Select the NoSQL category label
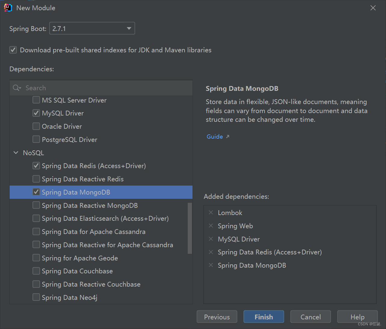Screen dimensions: 386x329 [x=33, y=153]
